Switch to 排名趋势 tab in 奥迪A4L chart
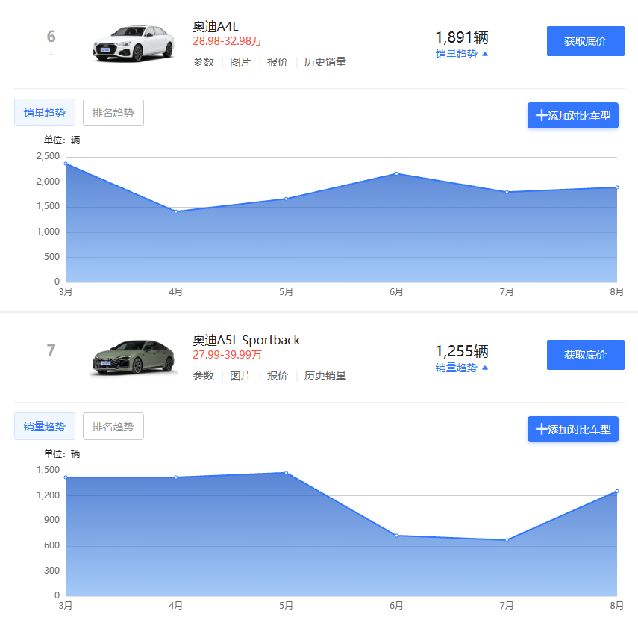The width and height of the screenshot is (638, 623). (x=113, y=113)
